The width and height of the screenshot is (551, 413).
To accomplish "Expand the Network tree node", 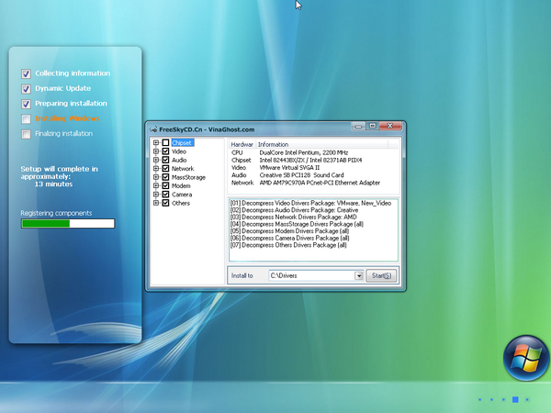I will coord(156,169).
